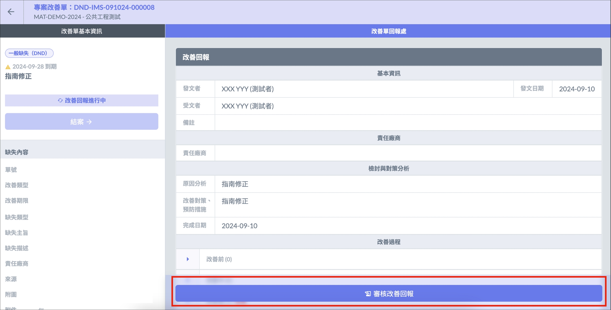Click the 一般缺失 (DND) tag

(29, 53)
